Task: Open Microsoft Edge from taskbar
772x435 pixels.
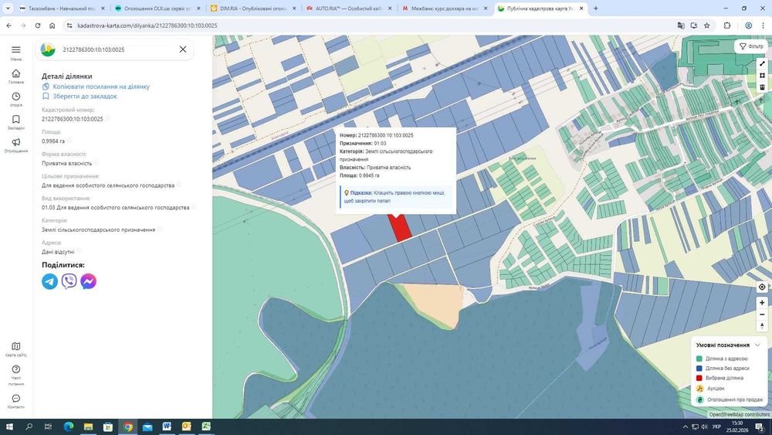Action: tap(69, 427)
